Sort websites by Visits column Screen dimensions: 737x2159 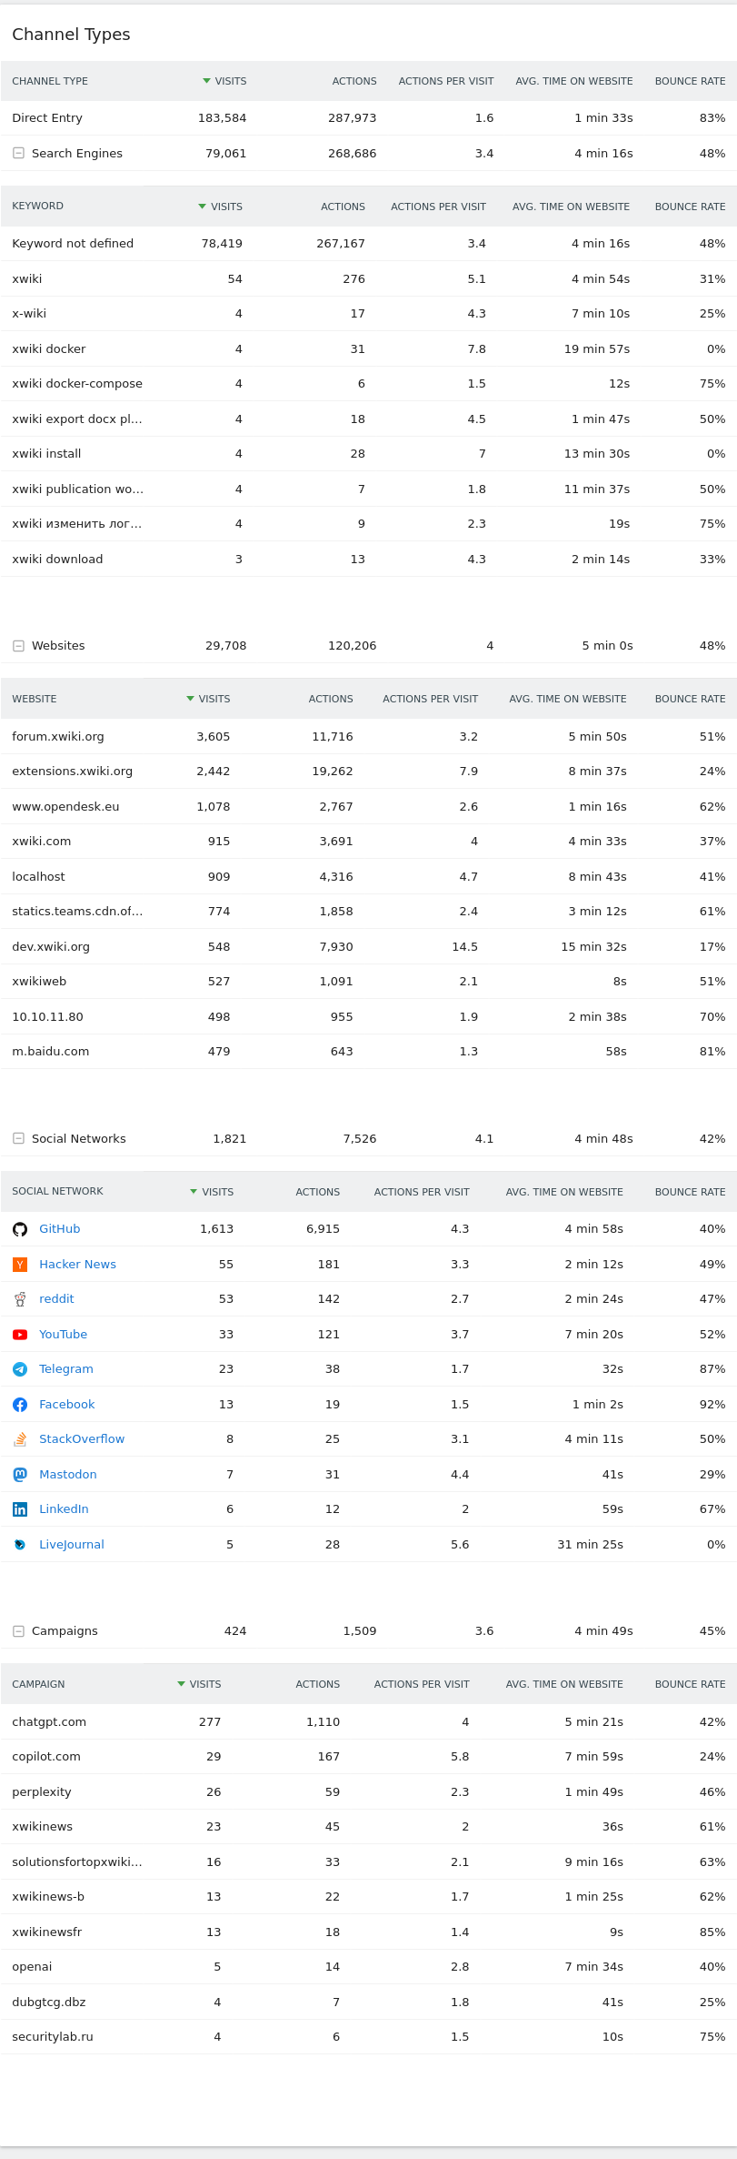point(214,699)
